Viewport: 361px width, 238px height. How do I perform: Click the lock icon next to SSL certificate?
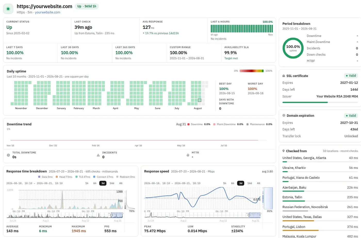pyautogui.click(x=284, y=76)
